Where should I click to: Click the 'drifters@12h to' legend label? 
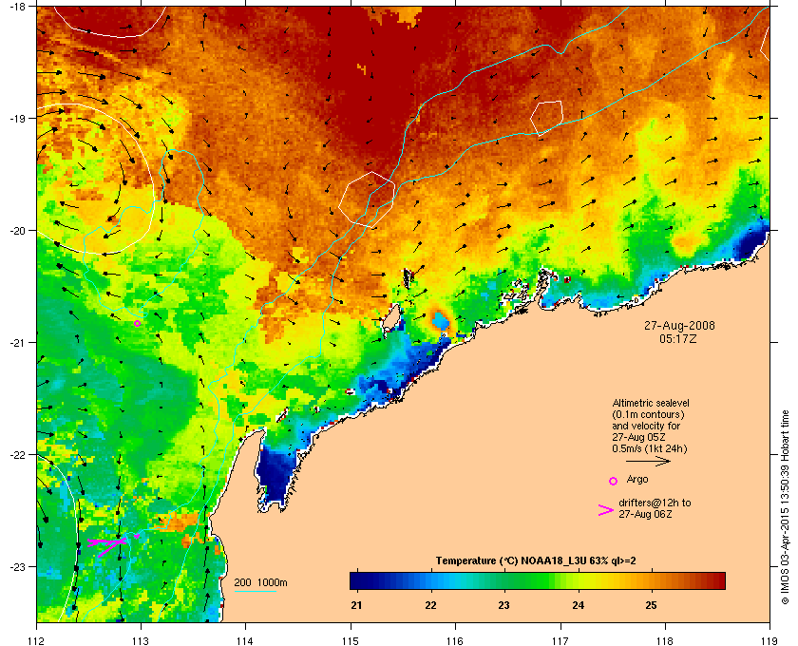pyautogui.click(x=655, y=503)
